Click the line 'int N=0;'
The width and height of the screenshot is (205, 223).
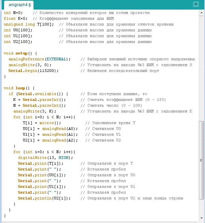pyautogui.click(x=13, y=13)
